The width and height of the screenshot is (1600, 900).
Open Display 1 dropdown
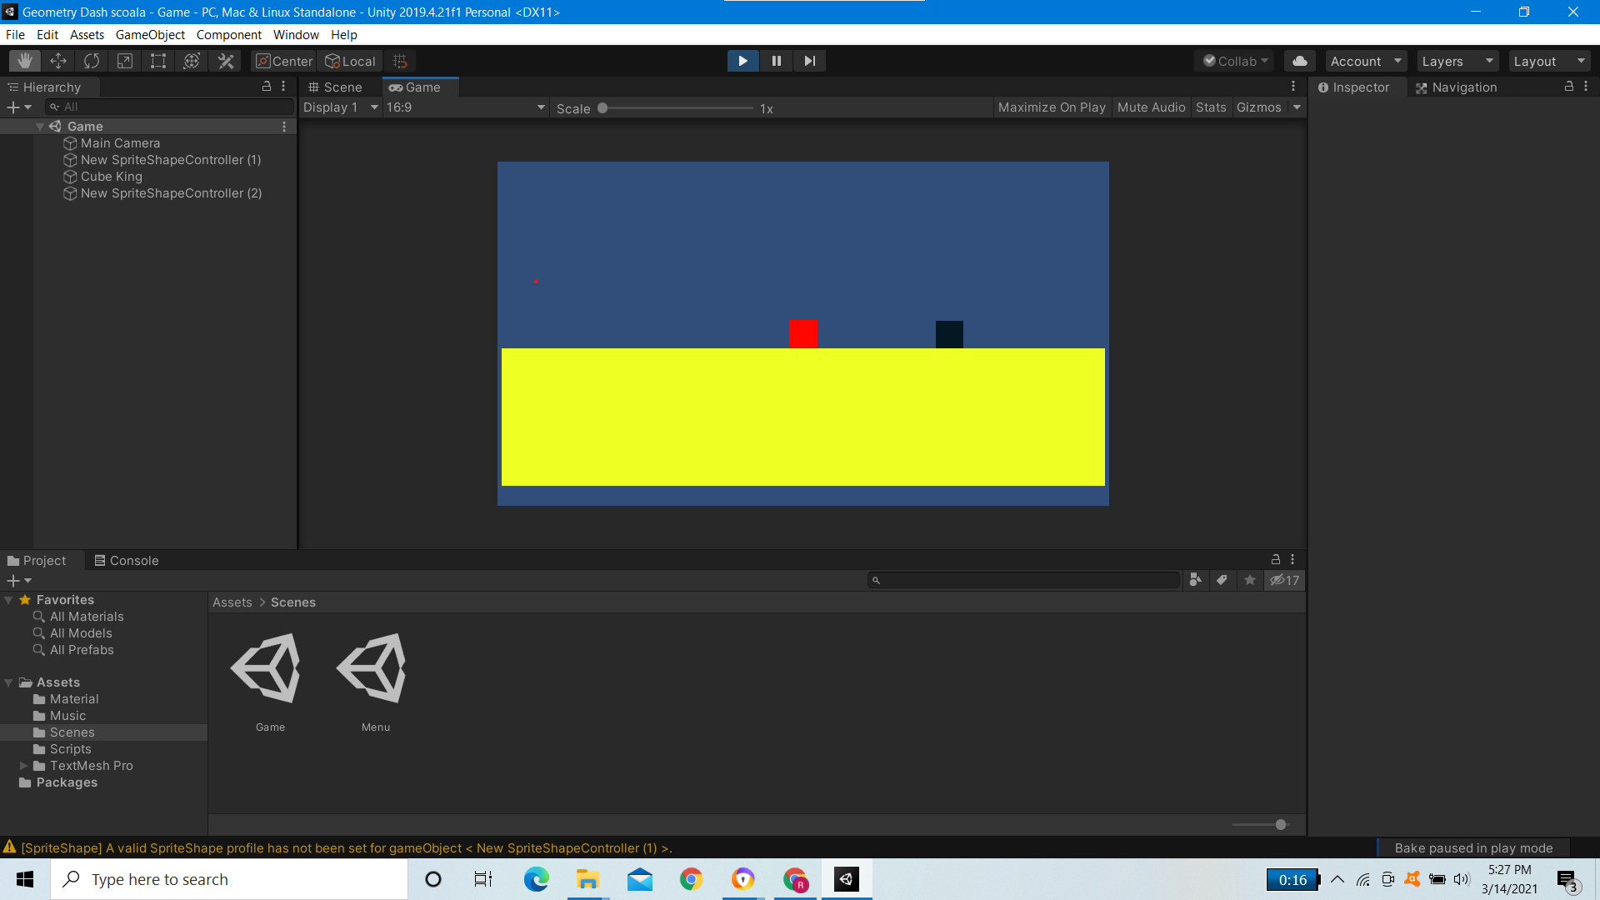coord(340,107)
